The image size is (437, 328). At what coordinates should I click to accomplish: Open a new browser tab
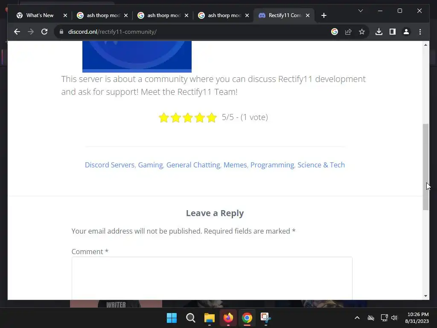click(323, 15)
